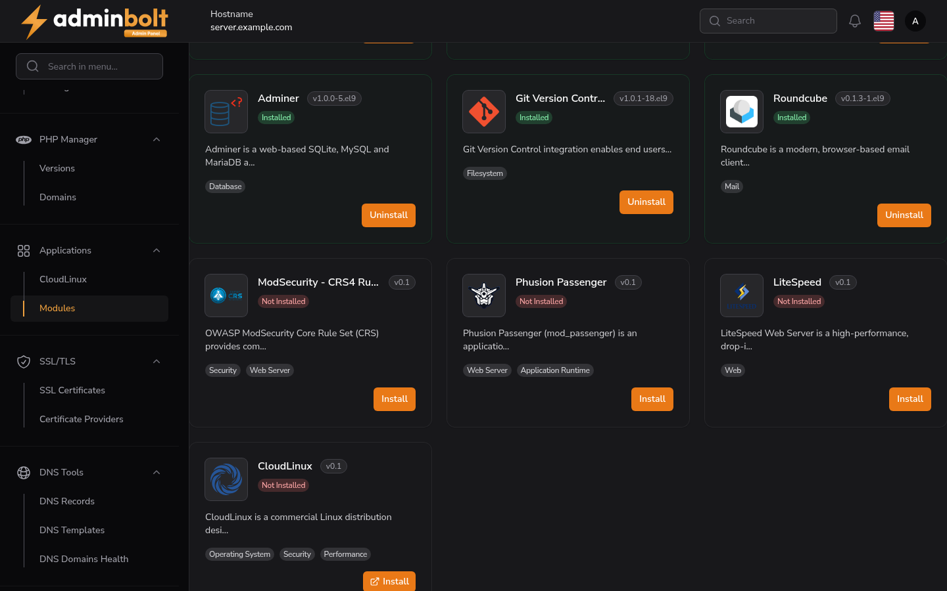
Task: Click the Operating System tag
Action: (x=239, y=554)
